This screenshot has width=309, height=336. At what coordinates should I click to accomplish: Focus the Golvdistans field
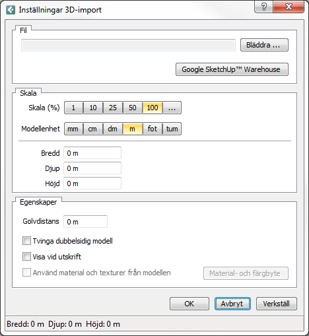click(x=86, y=222)
